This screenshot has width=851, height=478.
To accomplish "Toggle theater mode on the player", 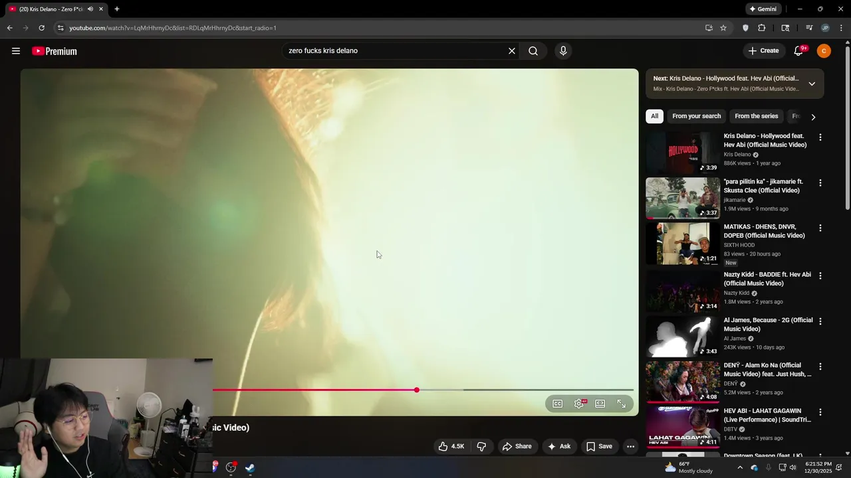I will point(600,404).
